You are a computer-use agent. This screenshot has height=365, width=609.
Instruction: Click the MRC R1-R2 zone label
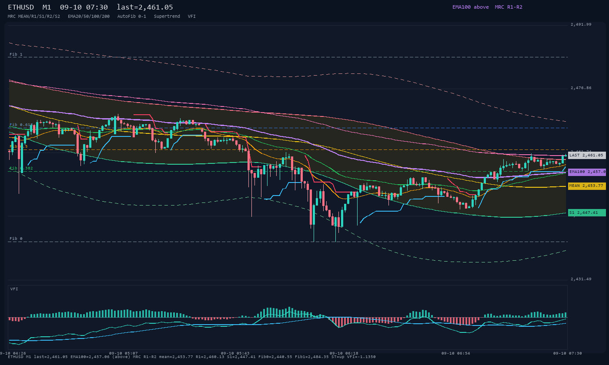tap(509, 7)
